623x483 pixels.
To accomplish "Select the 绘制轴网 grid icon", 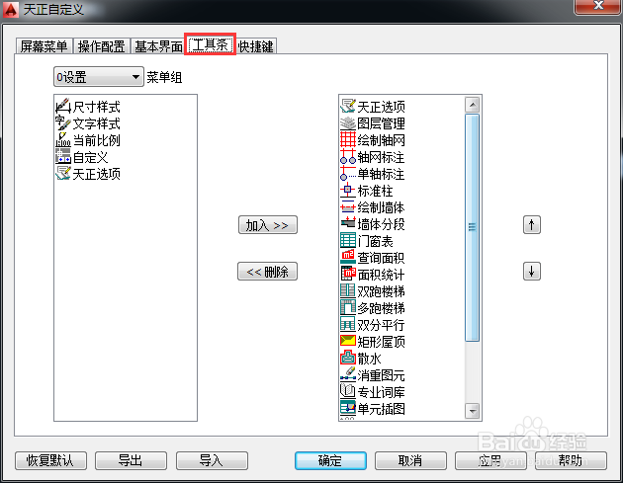I will pyautogui.click(x=348, y=139).
